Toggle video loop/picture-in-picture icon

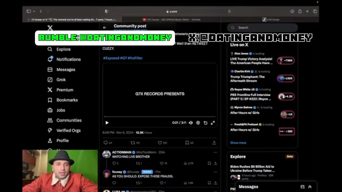tap(205, 123)
